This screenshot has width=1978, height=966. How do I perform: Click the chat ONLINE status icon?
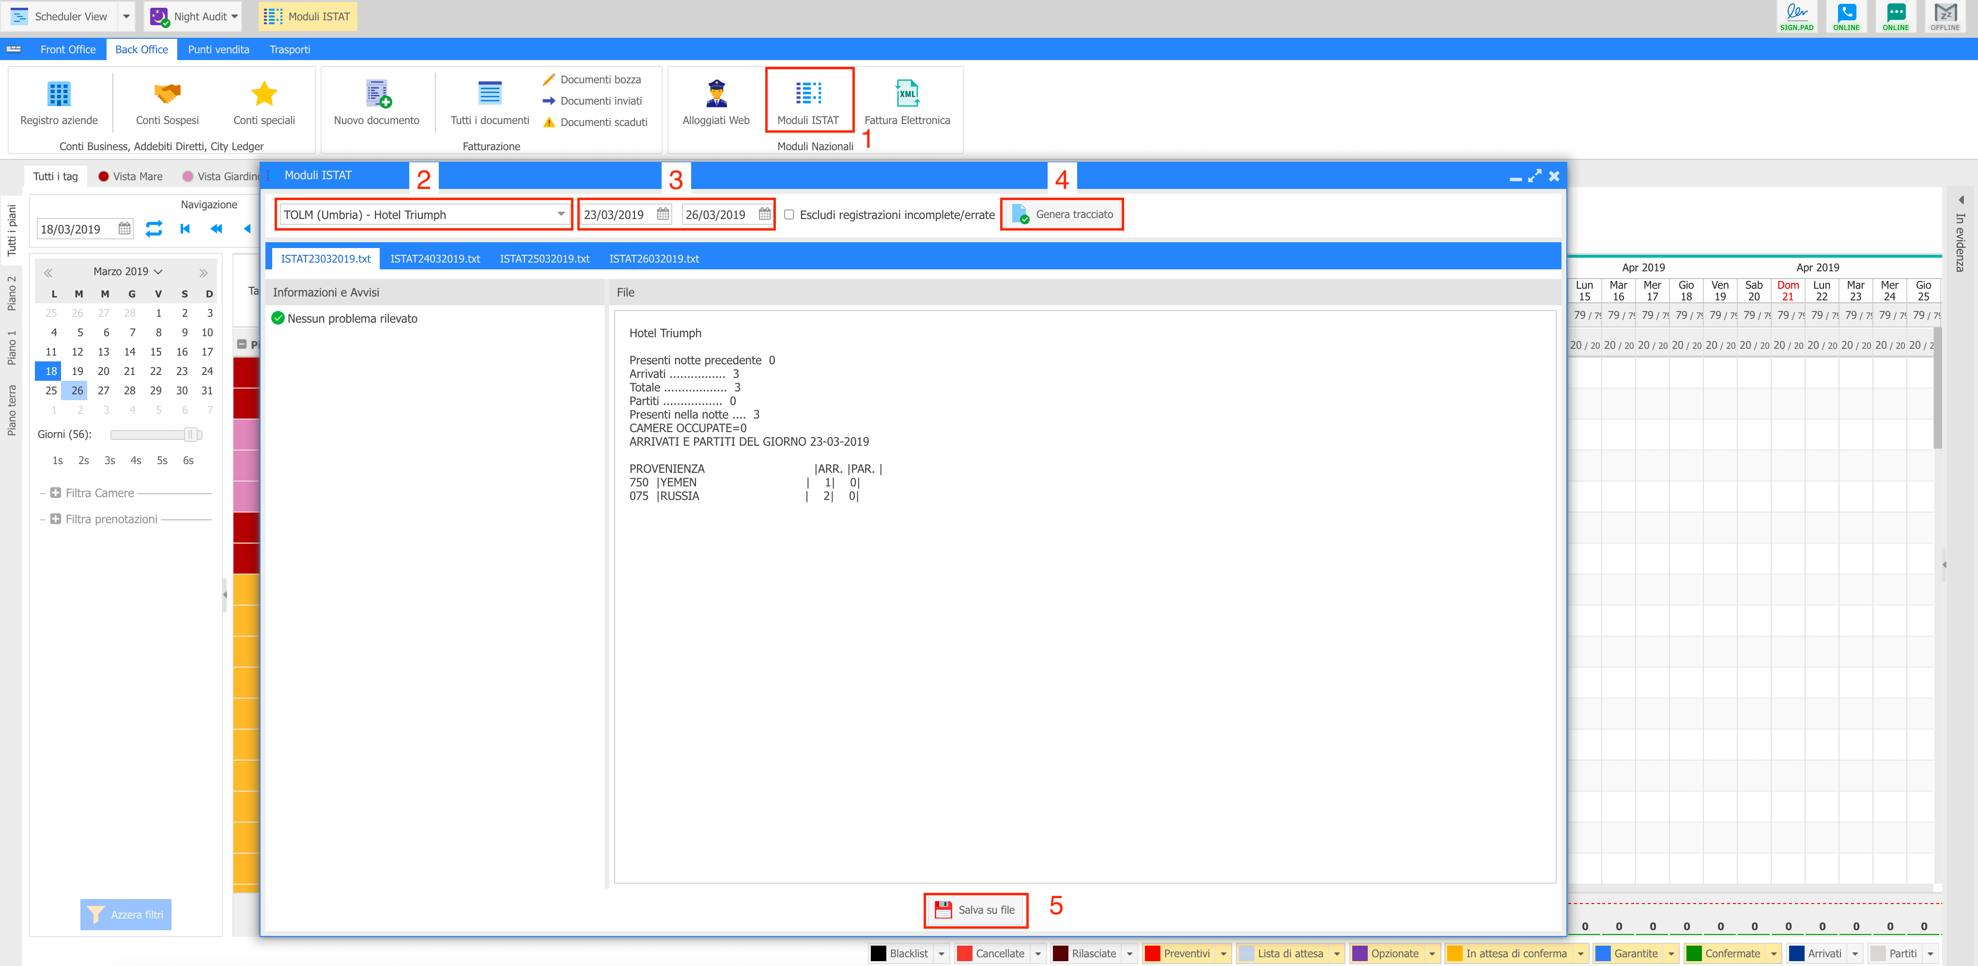coord(1895,16)
